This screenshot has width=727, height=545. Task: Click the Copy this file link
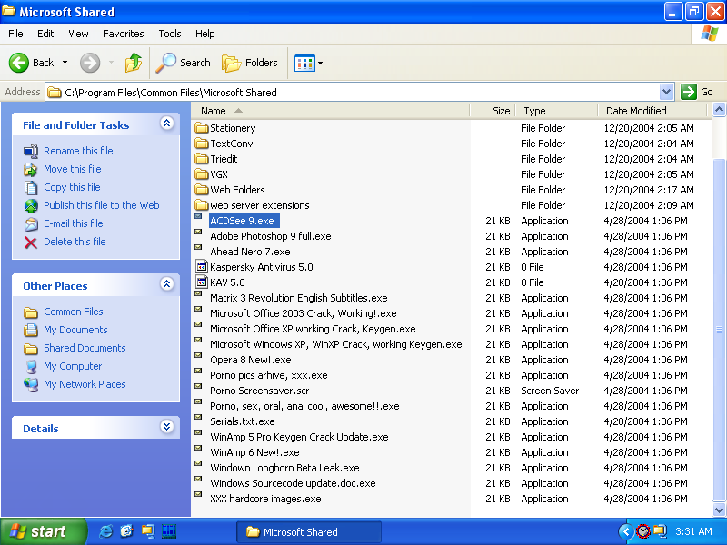click(x=72, y=187)
